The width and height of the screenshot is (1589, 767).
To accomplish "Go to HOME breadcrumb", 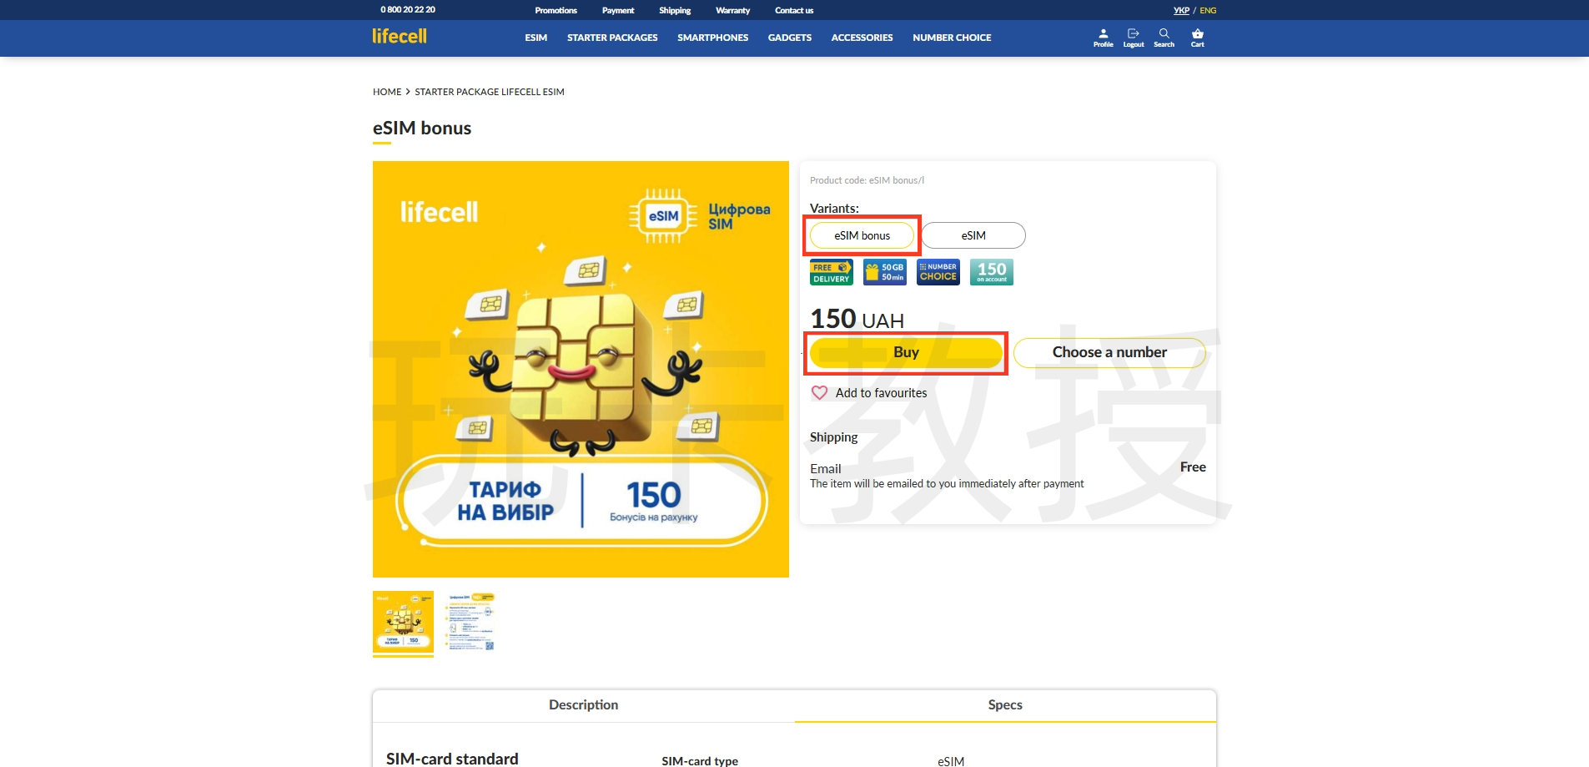I will (387, 92).
